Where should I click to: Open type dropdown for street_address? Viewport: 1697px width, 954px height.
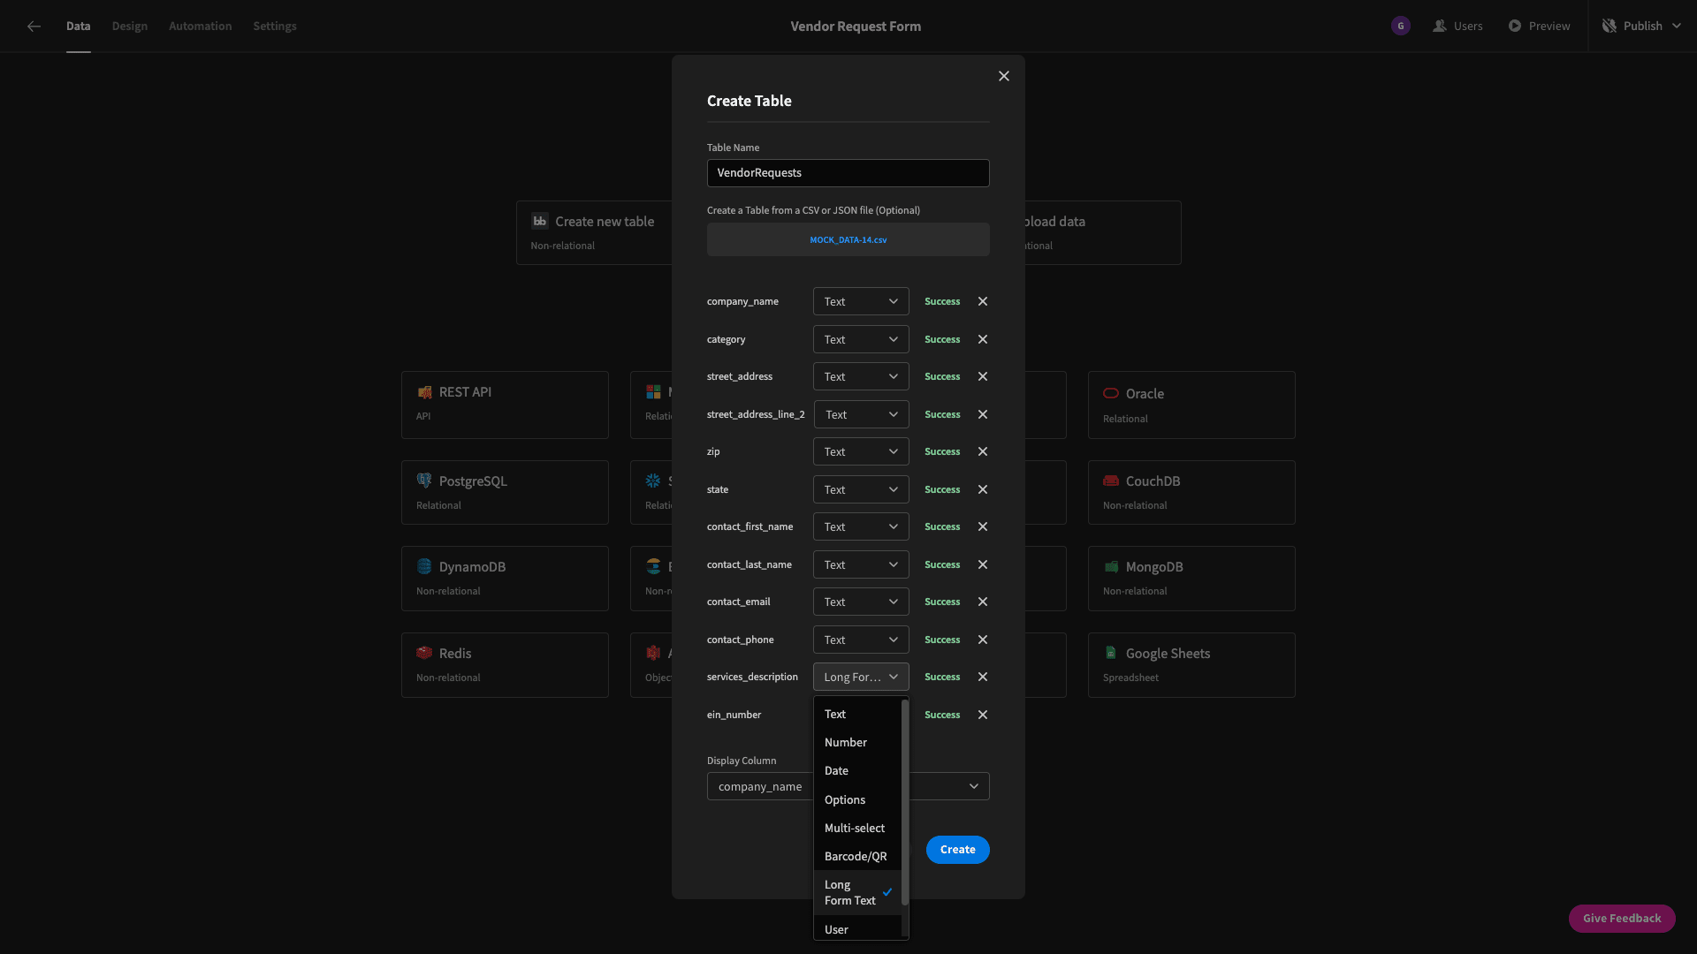point(861,376)
